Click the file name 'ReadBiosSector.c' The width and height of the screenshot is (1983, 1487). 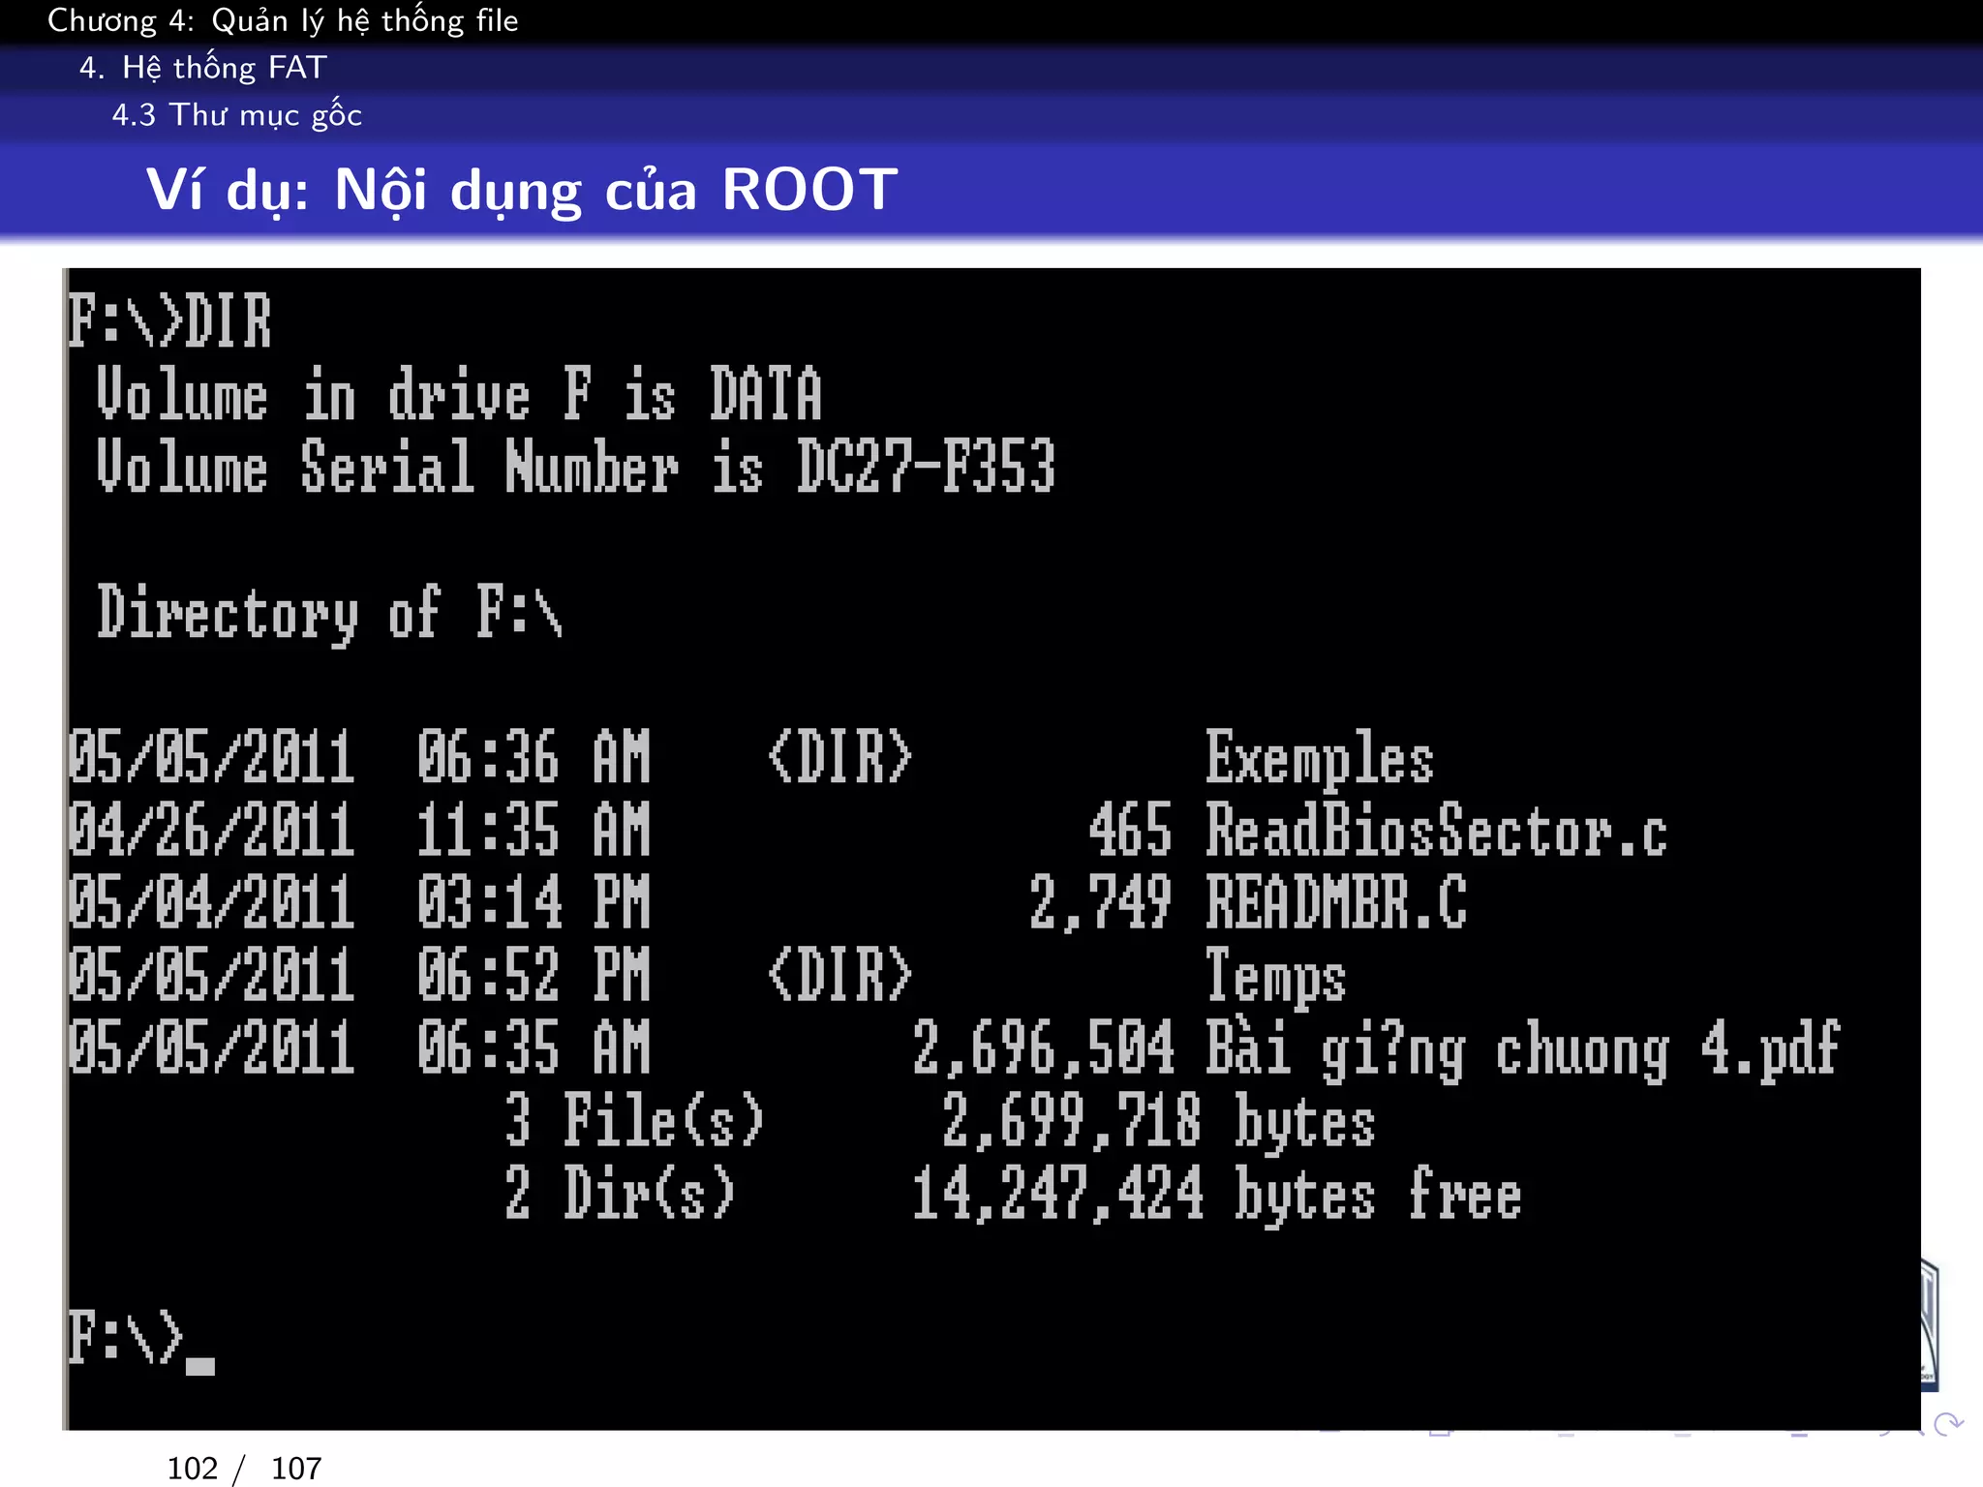coord(1436,831)
